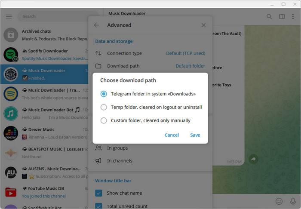Open Music Downloader Bot chat avatar
301x209 pixels.
pyautogui.click(x=11, y=114)
